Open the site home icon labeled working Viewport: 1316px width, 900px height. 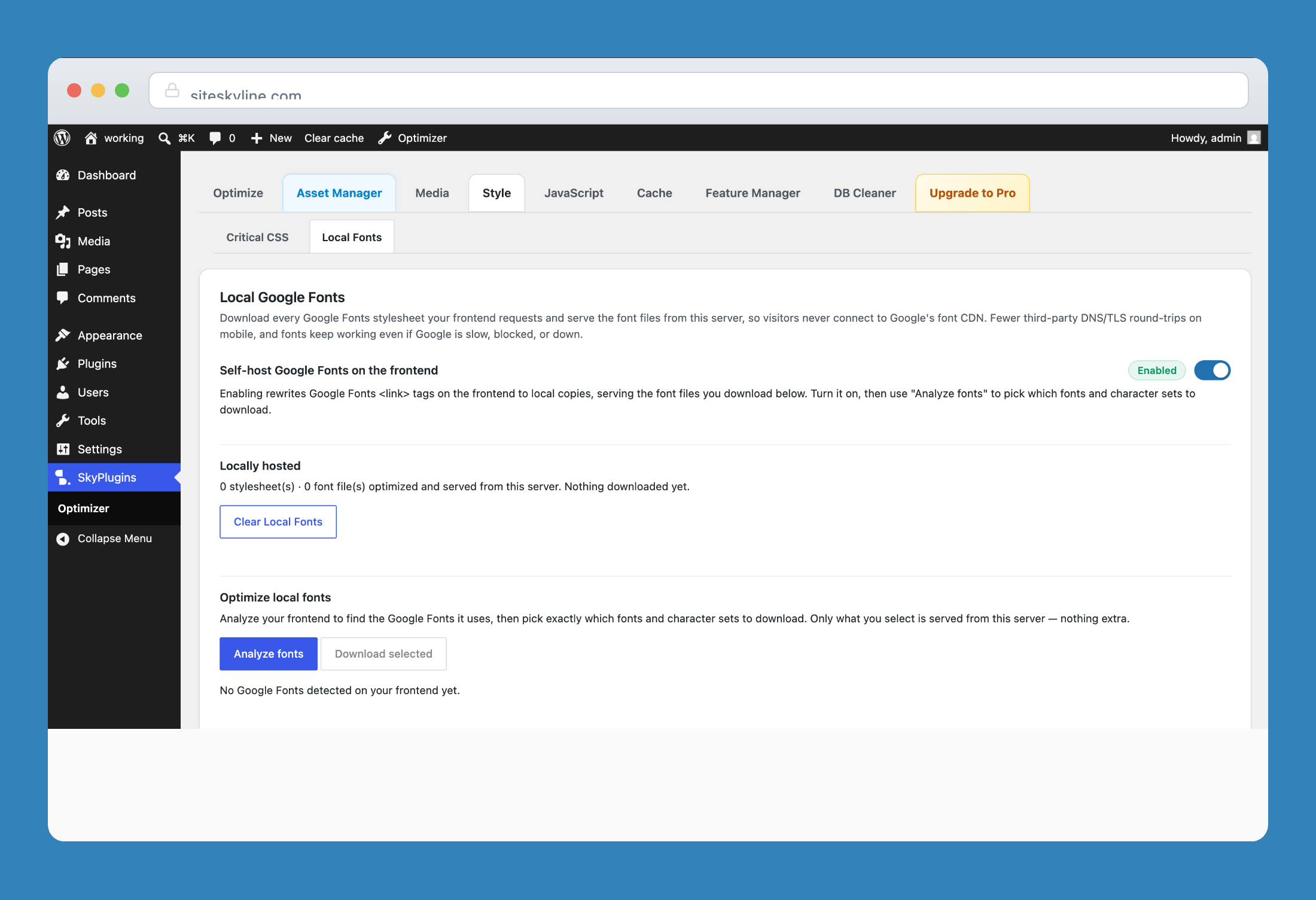pyautogui.click(x=91, y=138)
